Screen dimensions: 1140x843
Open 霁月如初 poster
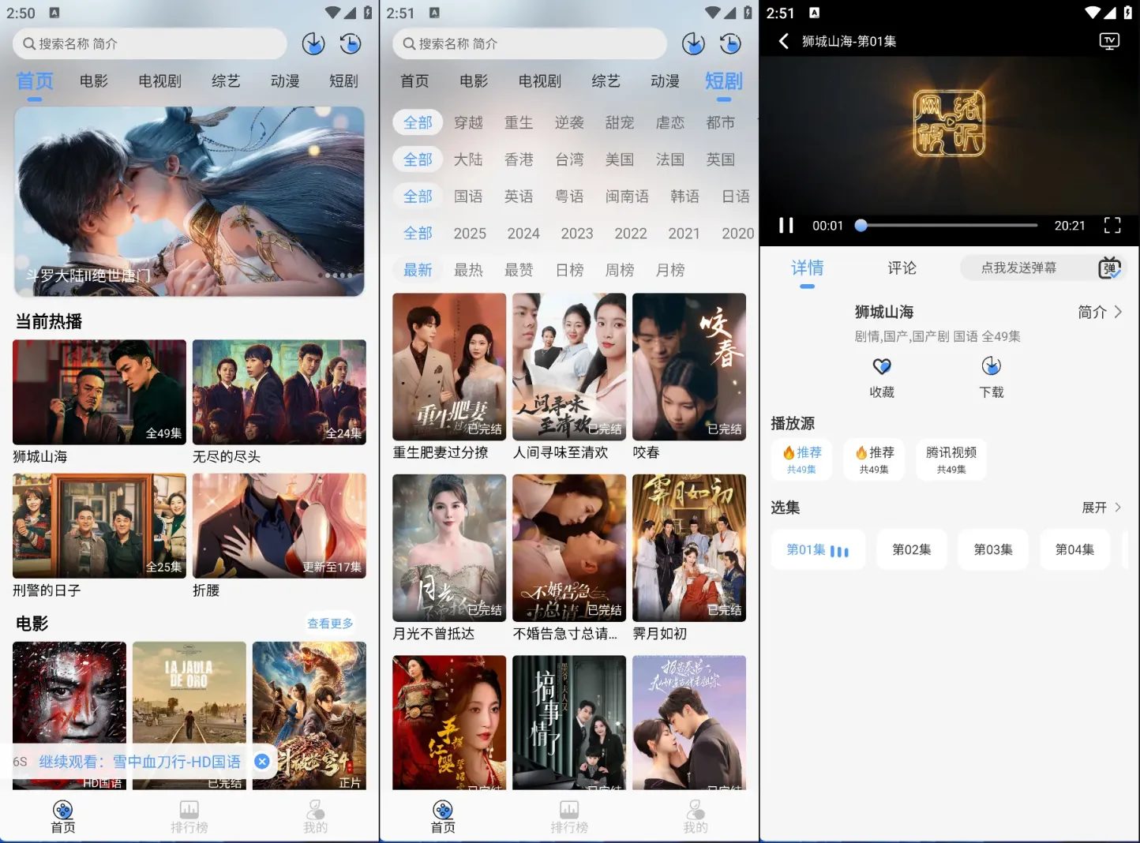(689, 548)
